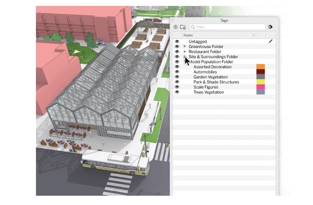
Task: Select the Greenhouse Folder row
Action: 224,46
